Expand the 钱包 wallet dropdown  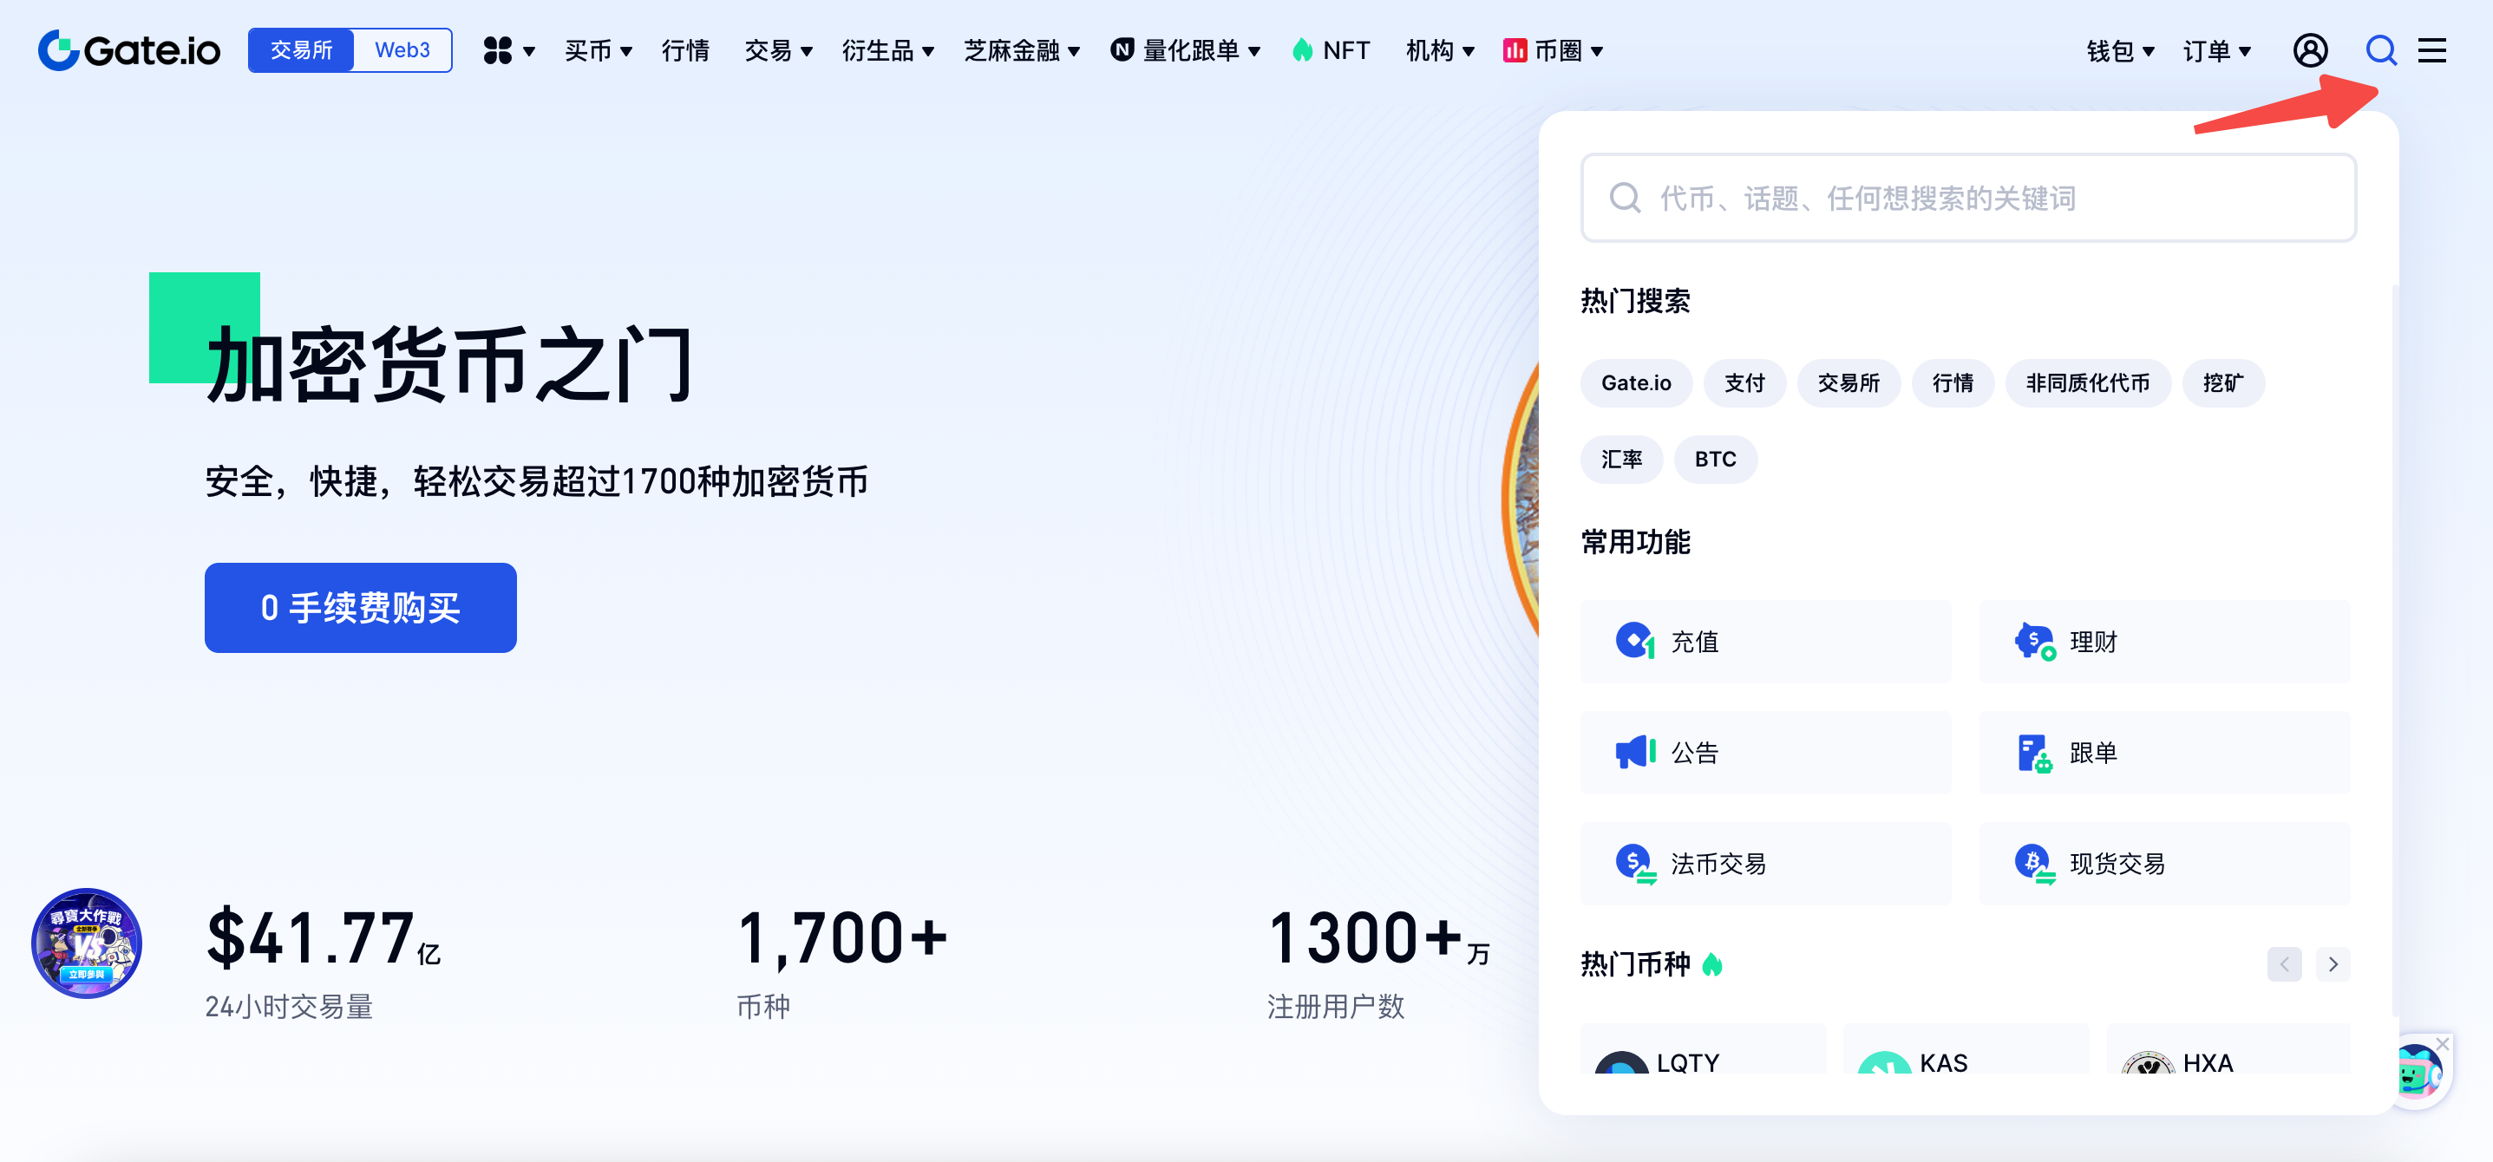[x=2119, y=50]
